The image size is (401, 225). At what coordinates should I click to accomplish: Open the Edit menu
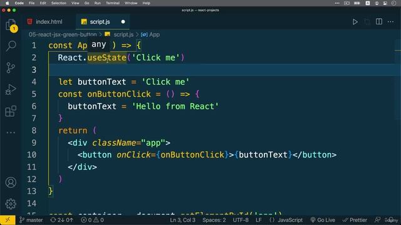(43, 3)
